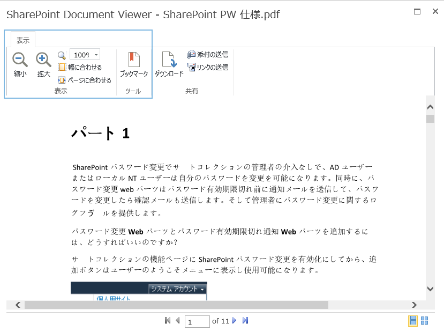Click vertical scrollbar down arrow
The height and width of the screenshot is (331, 444).
430,289
